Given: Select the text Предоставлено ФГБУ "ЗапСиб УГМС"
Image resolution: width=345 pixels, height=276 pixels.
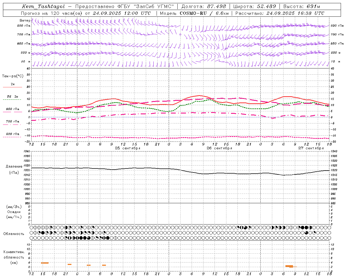Looking at the screenshot, I should tap(125, 7).
